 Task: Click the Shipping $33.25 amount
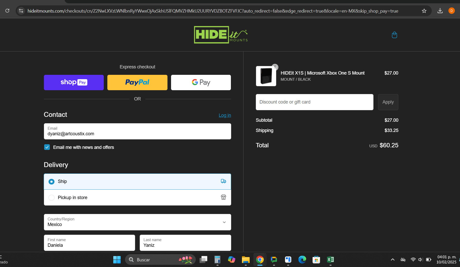(x=391, y=130)
